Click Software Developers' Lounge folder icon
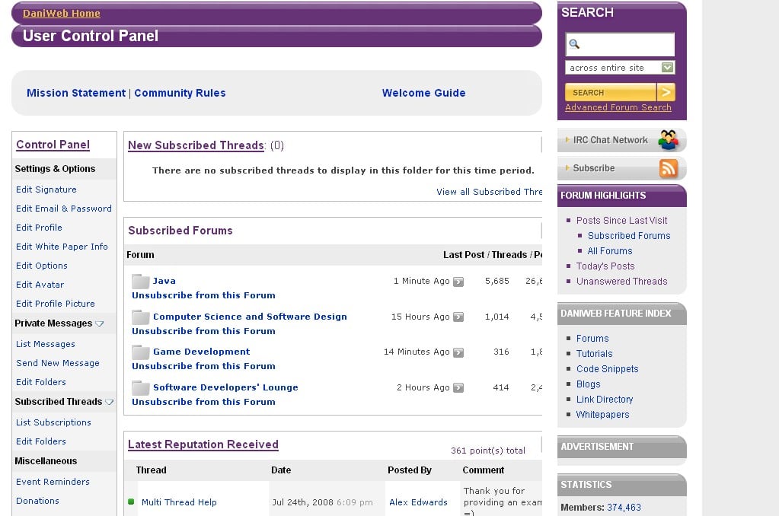 [x=141, y=388]
